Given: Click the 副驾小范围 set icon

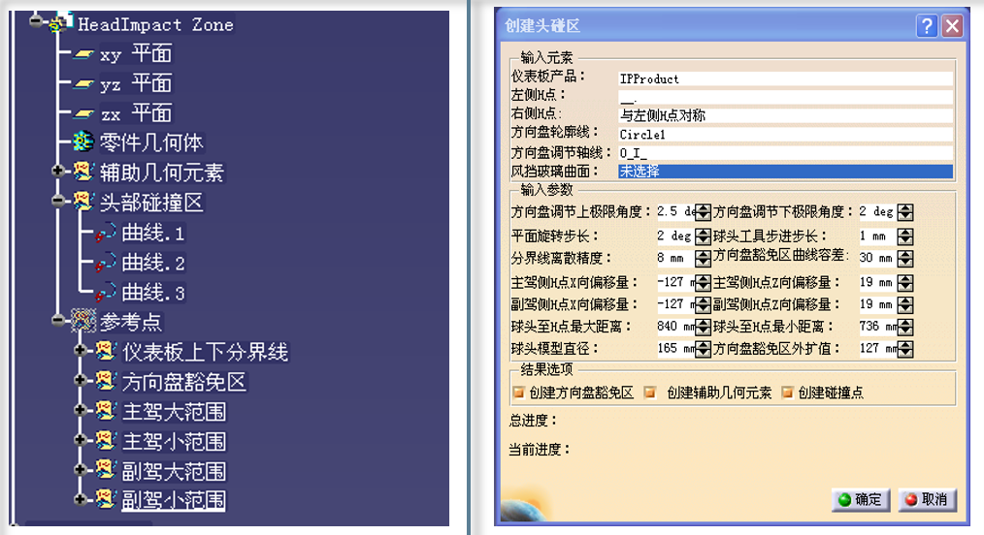Looking at the screenshot, I should coord(106,499).
